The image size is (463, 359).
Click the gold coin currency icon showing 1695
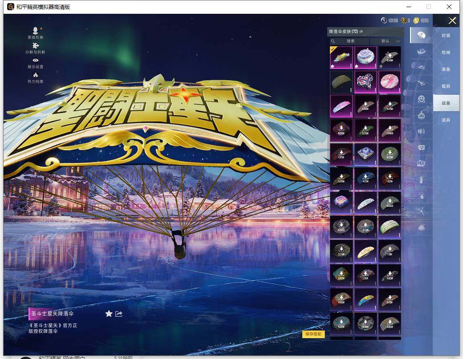[x=416, y=20]
